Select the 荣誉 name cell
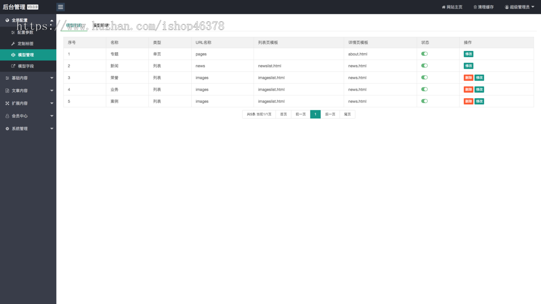Viewport: 541px width, 304px height. tap(127, 77)
